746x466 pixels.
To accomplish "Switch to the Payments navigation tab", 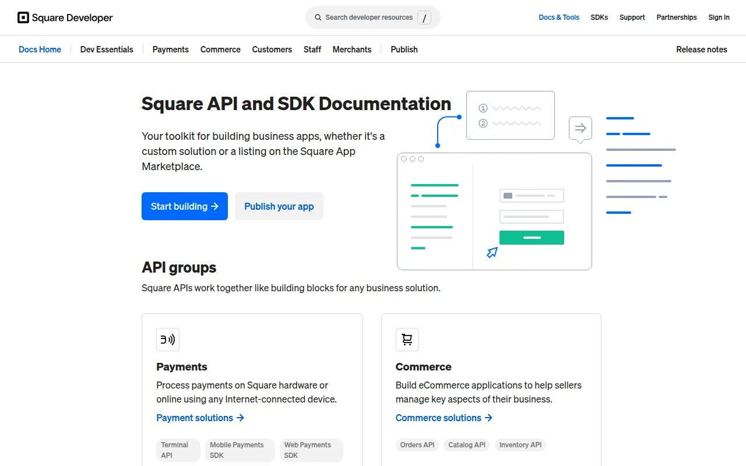I will (x=170, y=50).
